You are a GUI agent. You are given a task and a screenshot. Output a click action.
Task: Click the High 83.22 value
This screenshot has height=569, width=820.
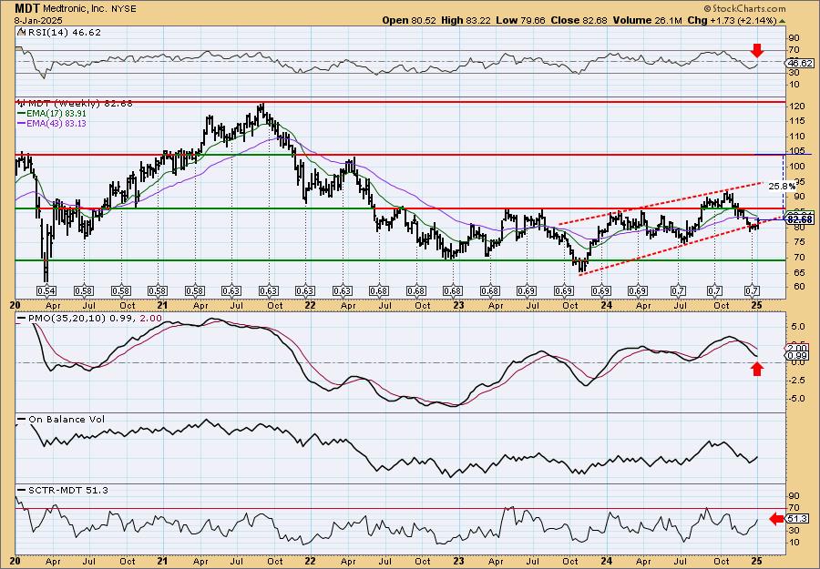[x=466, y=20]
